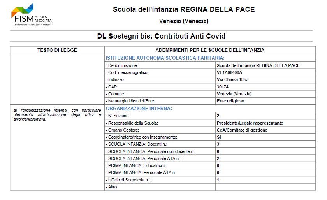Select the Docenti value '3'
Viewport: 327px width, 200px height.
[x=218, y=144]
